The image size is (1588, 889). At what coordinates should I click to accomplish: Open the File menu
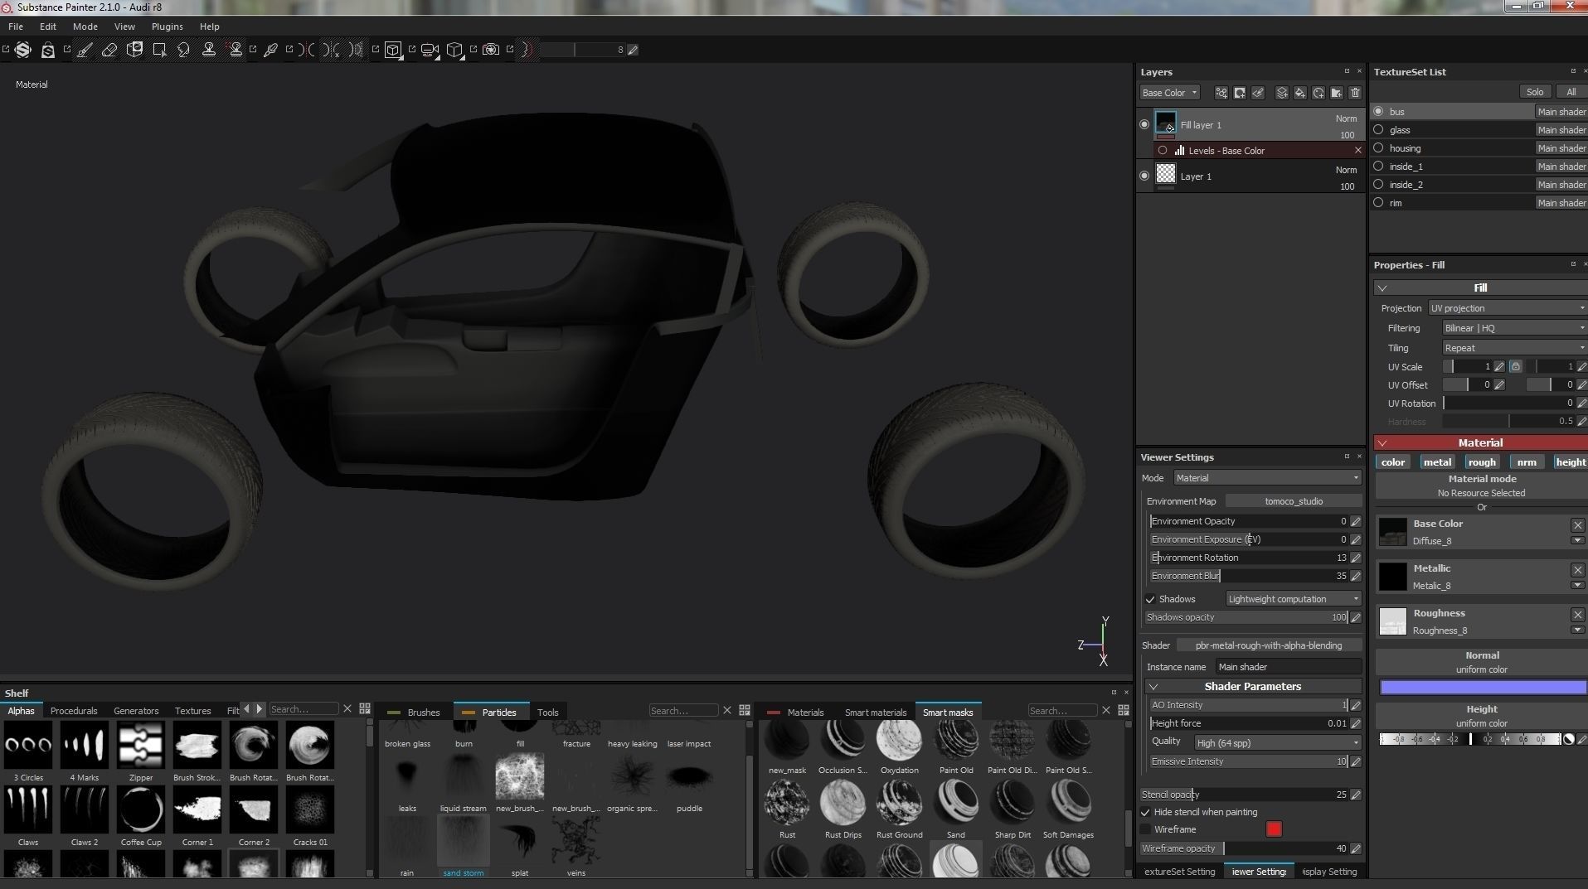(x=16, y=27)
